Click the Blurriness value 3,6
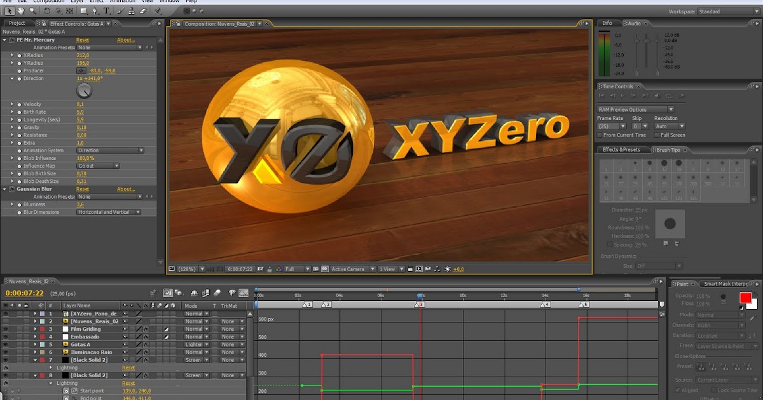Image resolution: width=763 pixels, height=400 pixels. click(80, 204)
